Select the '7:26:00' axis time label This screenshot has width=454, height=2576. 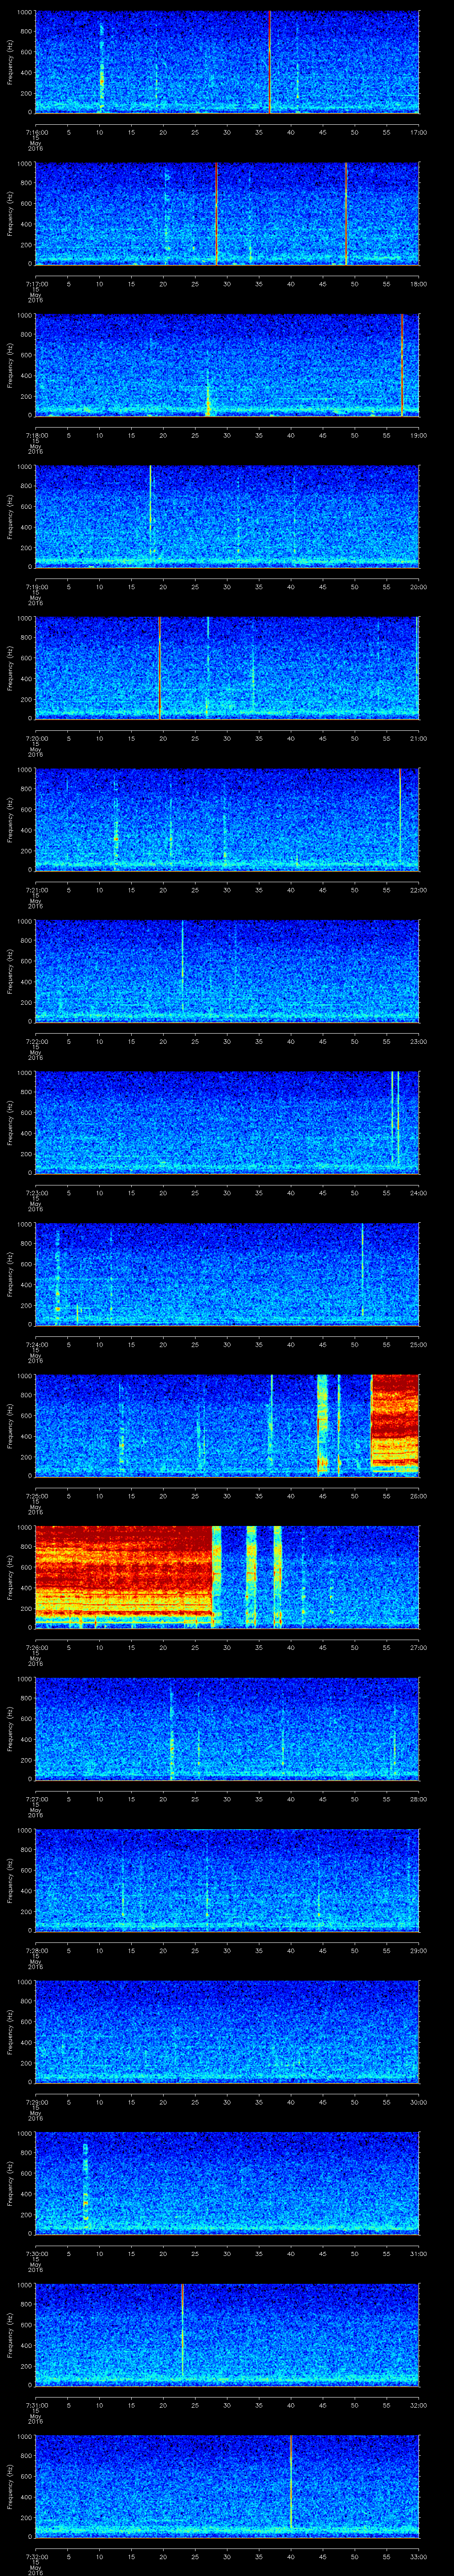pyautogui.click(x=36, y=1647)
